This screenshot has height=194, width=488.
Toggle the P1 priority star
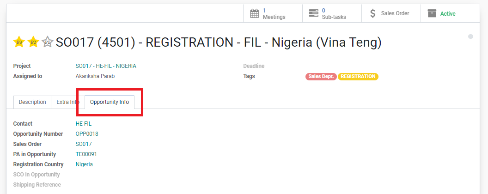click(47, 42)
